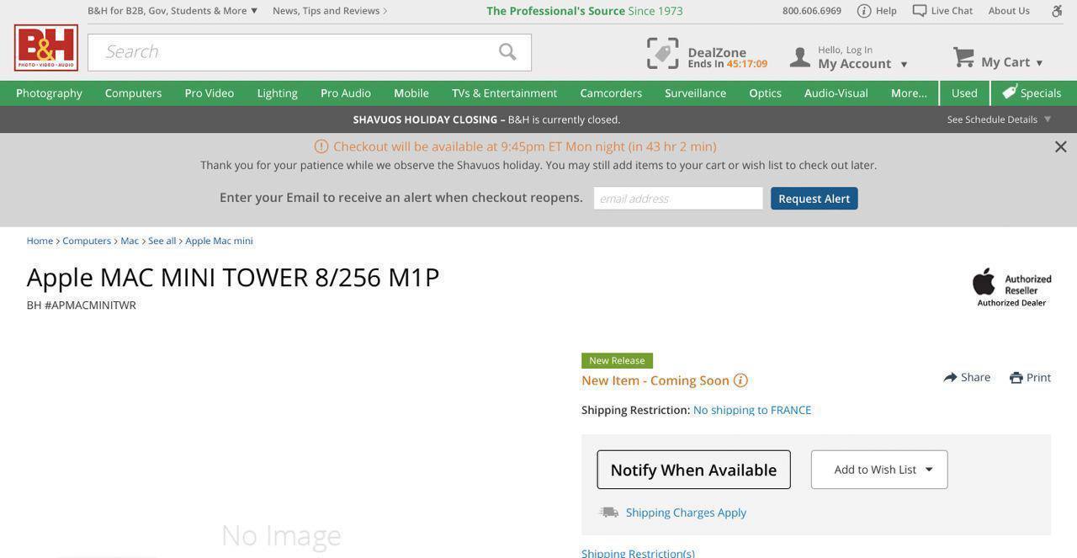Viewport: 1077px width, 558px height.
Task: Open the Computers menu
Action: (133, 93)
